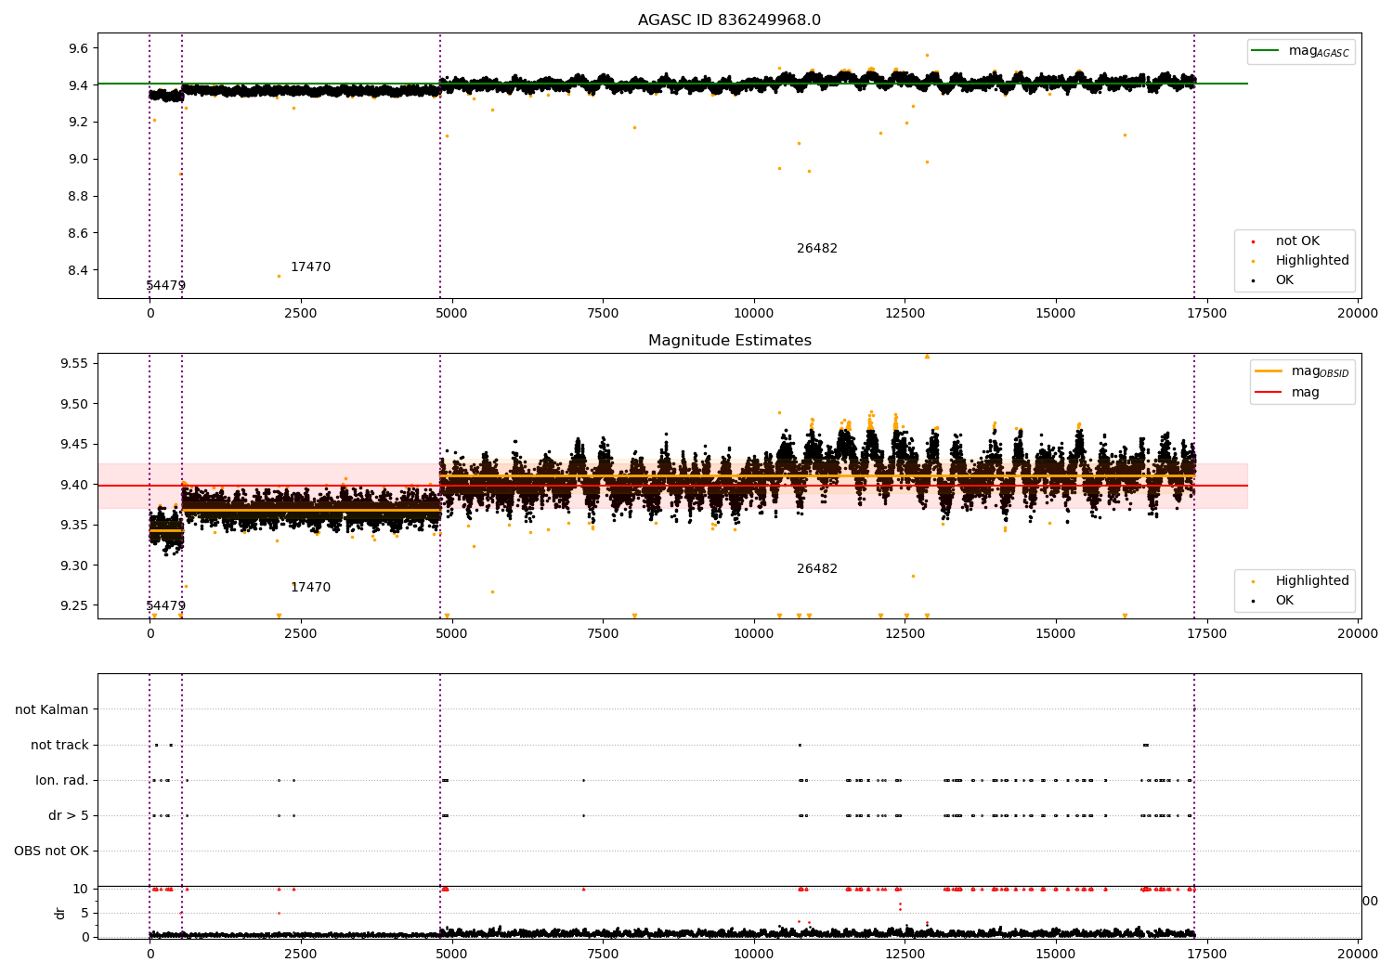The image size is (1393, 975).
Task: Click the 17470 annotation in Magnitude Estimates plot
Action: [310, 588]
